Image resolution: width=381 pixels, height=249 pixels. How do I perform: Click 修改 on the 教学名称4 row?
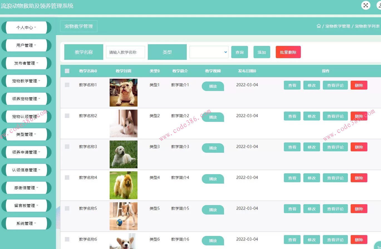311,178
